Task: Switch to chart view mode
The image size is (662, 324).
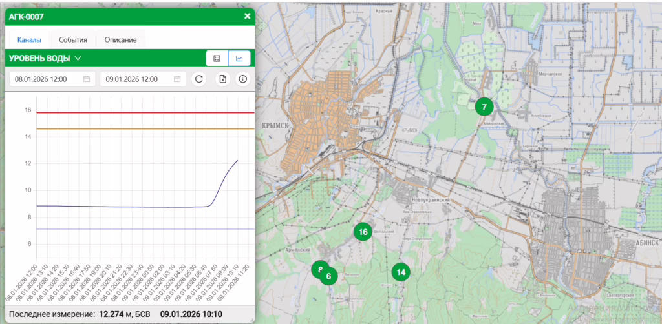Action: pyautogui.click(x=239, y=58)
